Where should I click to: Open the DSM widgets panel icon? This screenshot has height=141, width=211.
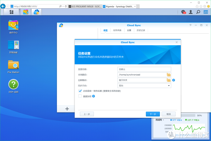(x=206, y=12)
